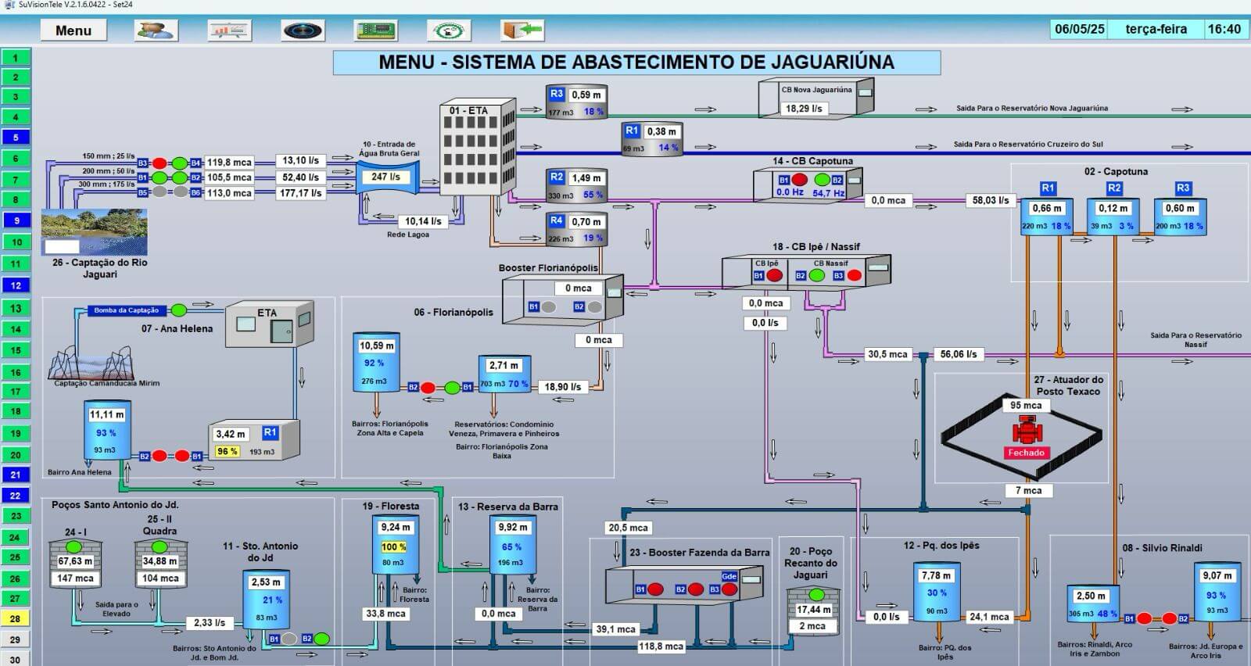1251x666 pixels.
Task: Click the 18,29 l/s flow at CB Nova Jaguariúna
Action: (804, 109)
